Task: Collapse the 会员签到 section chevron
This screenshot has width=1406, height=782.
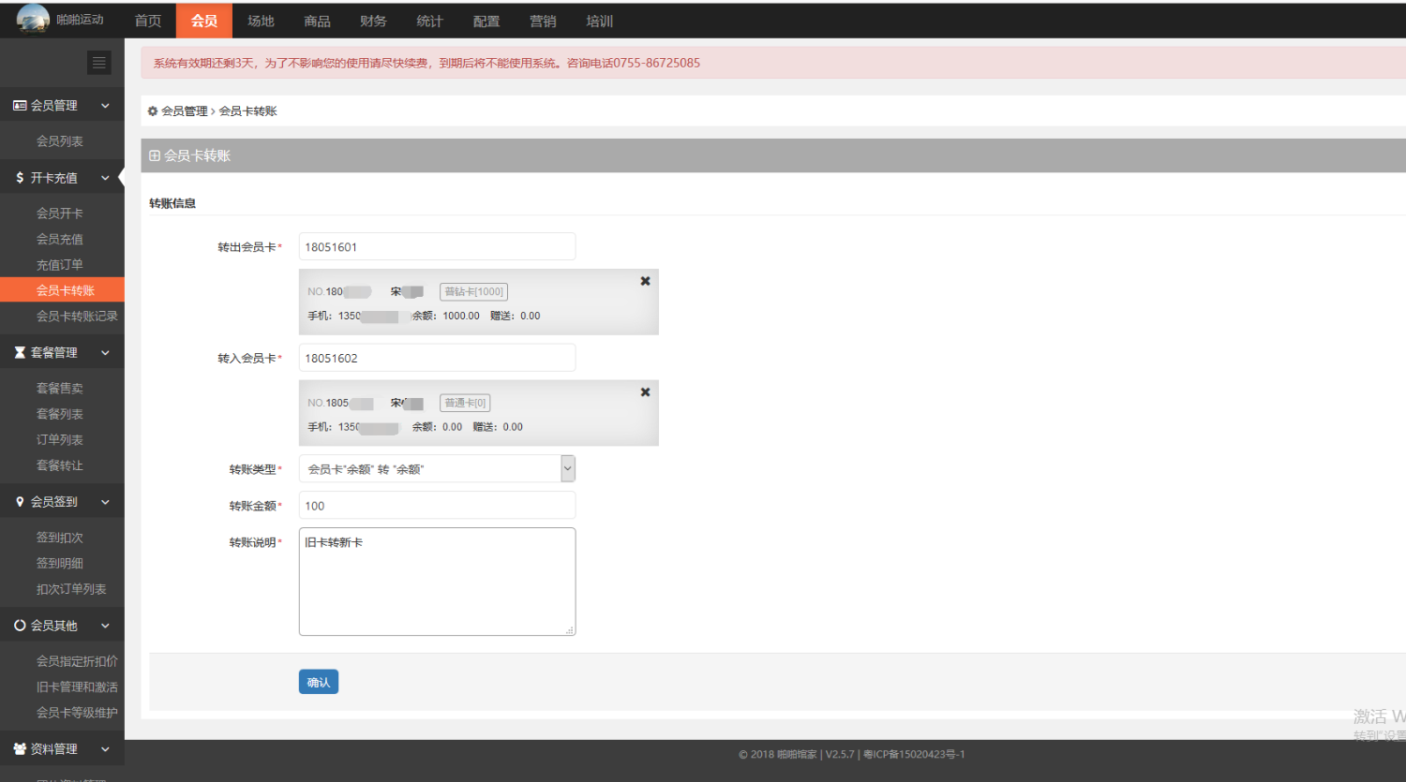Action: (x=105, y=502)
